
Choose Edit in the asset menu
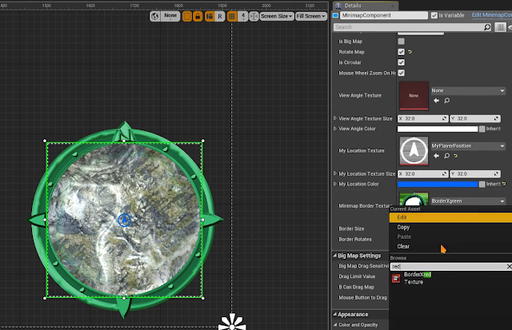coord(450,217)
